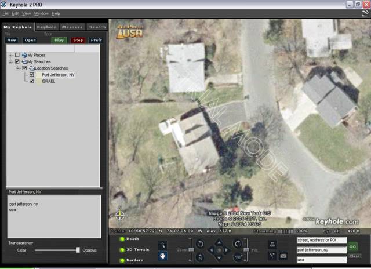
Task: Toggle the 3D Terrain layer light
Action: pyautogui.click(x=122, y=250)
